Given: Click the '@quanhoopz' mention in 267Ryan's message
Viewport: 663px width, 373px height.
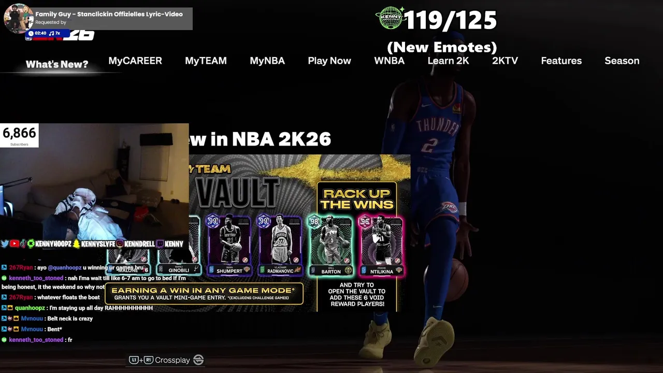Looking at the screenshot, I should [65, 268].
